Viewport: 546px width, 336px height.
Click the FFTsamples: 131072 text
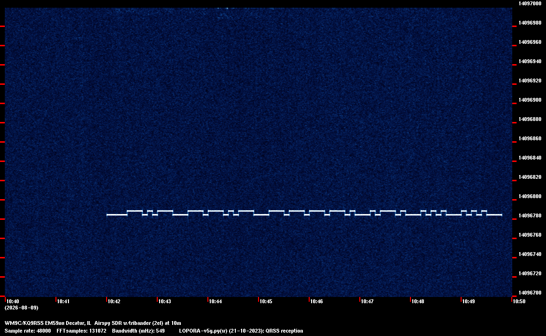point(82,331)
